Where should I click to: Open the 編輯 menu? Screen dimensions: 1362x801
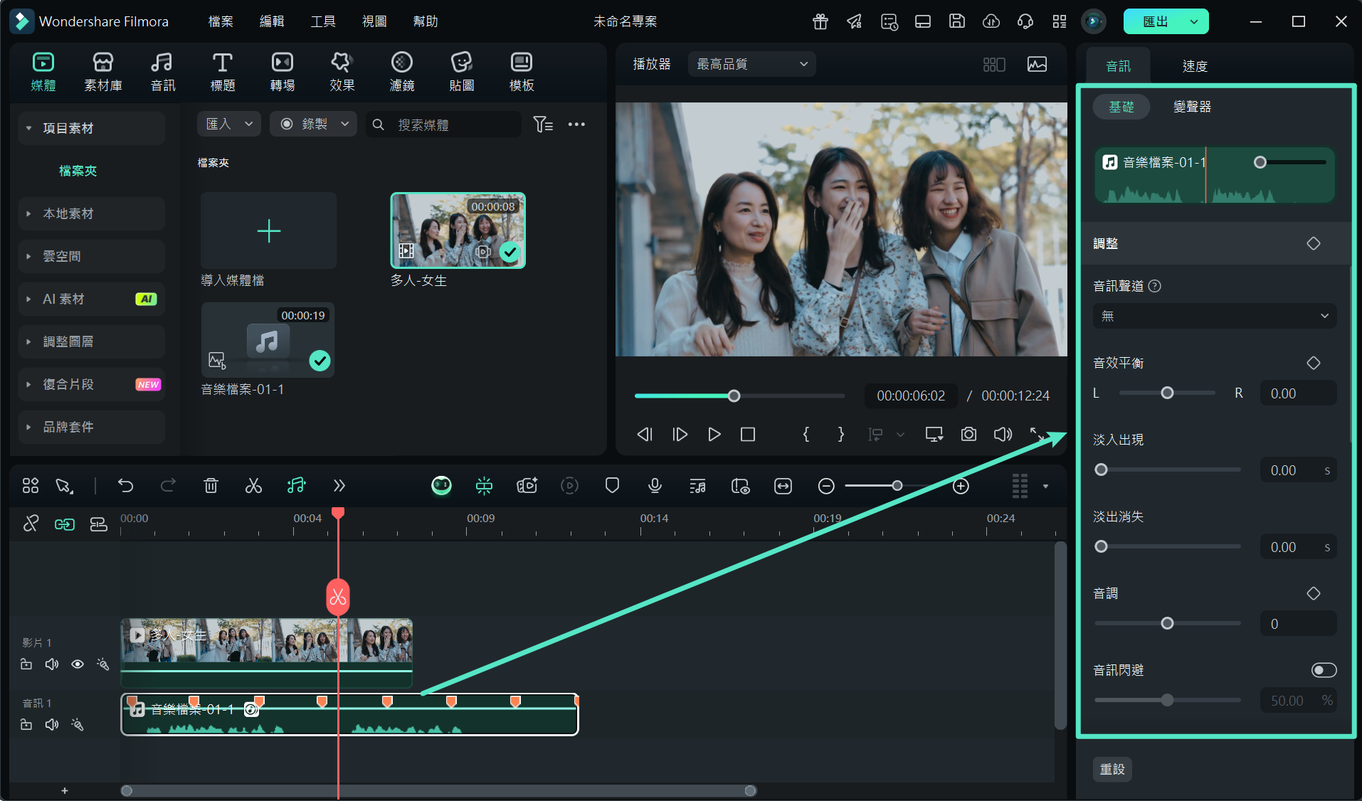point(272,21)
